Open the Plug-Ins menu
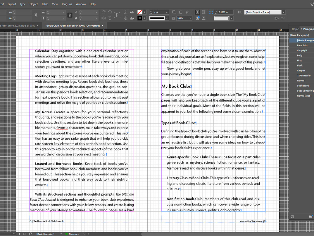The width and height of the screenshot is (314, 236). coord(67,4)
